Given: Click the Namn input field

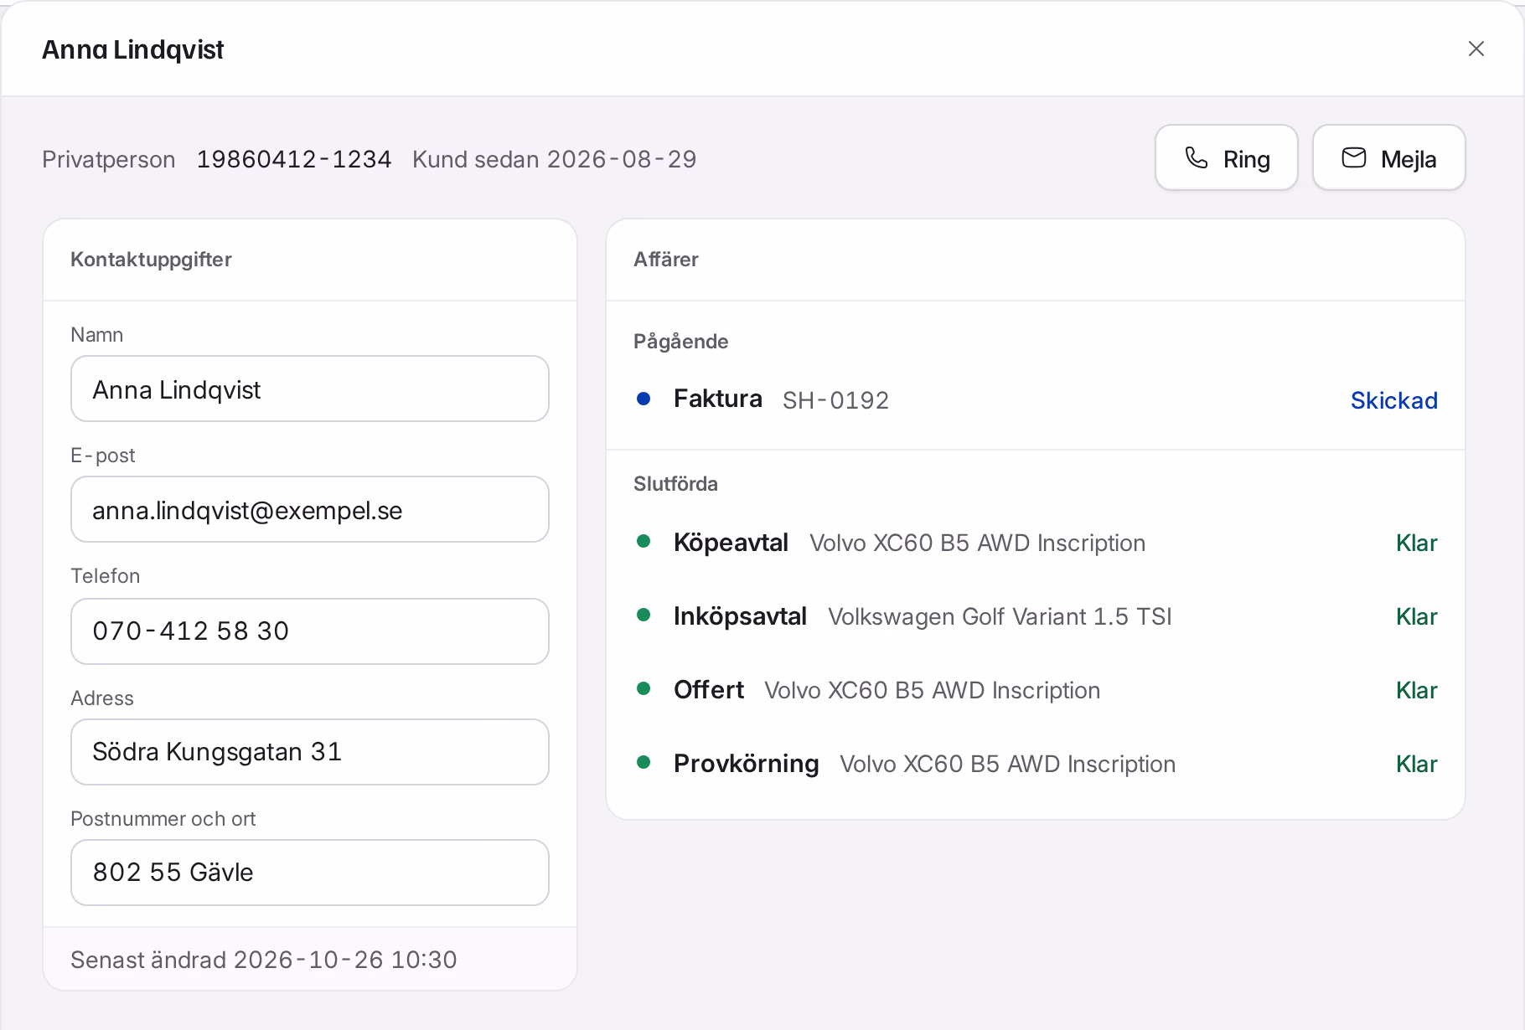Looking at the screenshot, I should [310, 389].
